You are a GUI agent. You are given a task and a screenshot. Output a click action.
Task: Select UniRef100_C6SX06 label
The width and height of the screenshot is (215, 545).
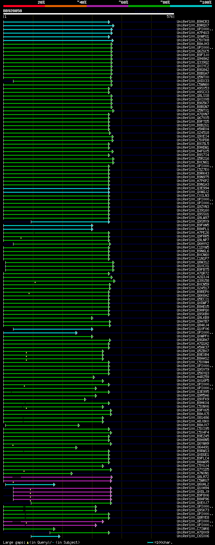[193, 536]
